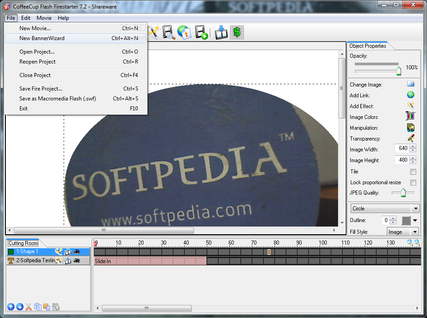This screenshot has width=427, height=318.
Task: Click the Image Height input field
Action: pos(402,160)
